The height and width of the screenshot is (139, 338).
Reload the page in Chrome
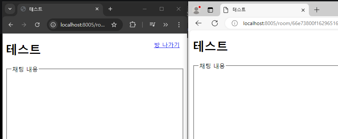tap(37, 25)
